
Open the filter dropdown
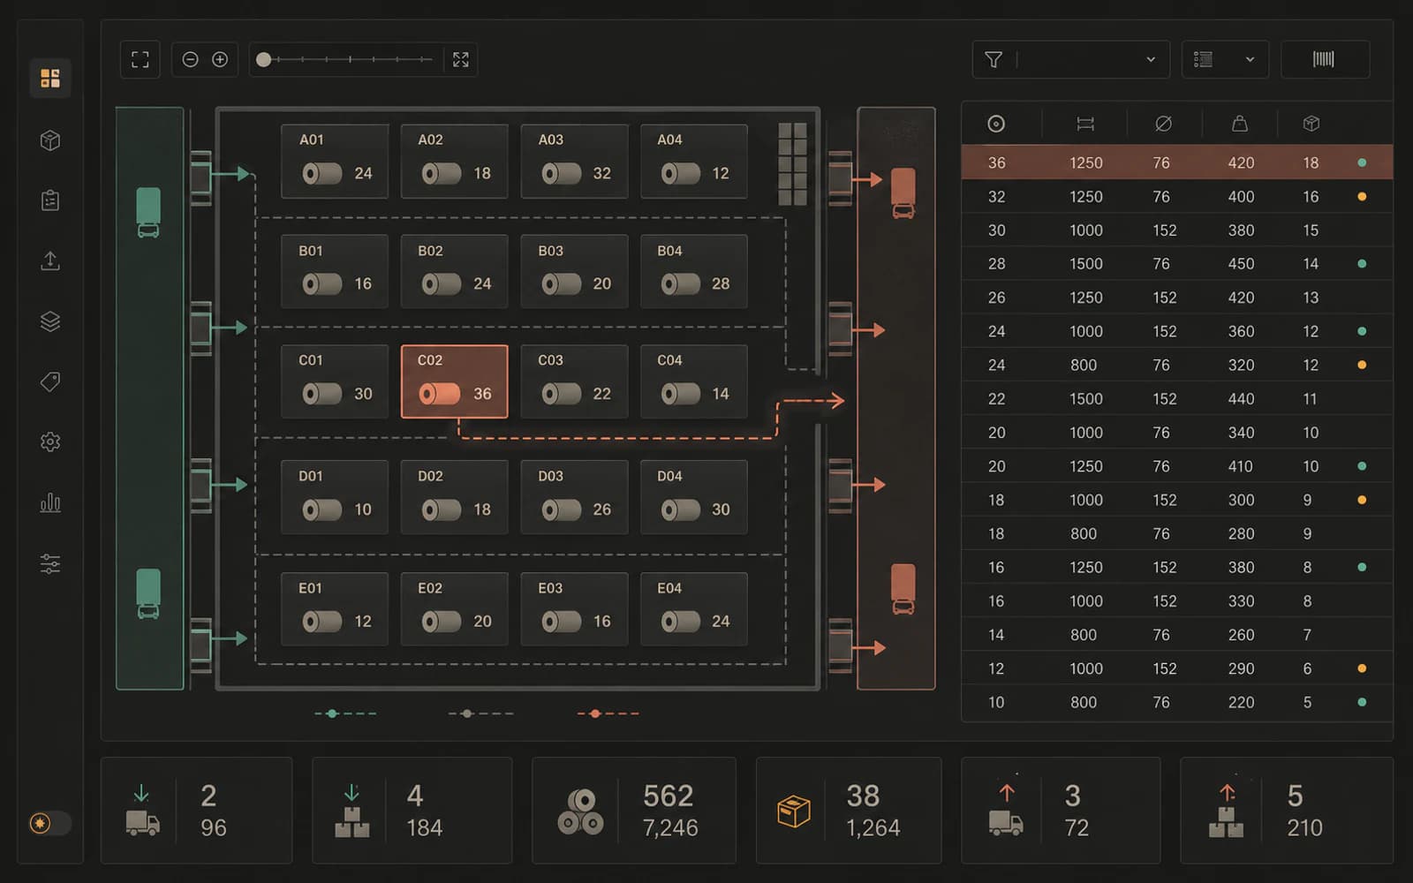[x=1071, y=59]
